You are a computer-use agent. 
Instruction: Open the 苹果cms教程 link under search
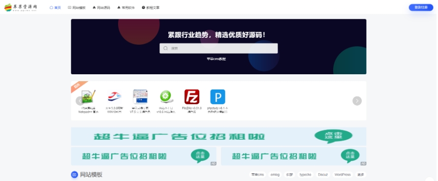(x=216, y=59)
